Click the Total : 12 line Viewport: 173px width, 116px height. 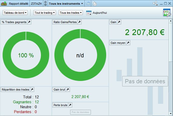coord(31,97)
